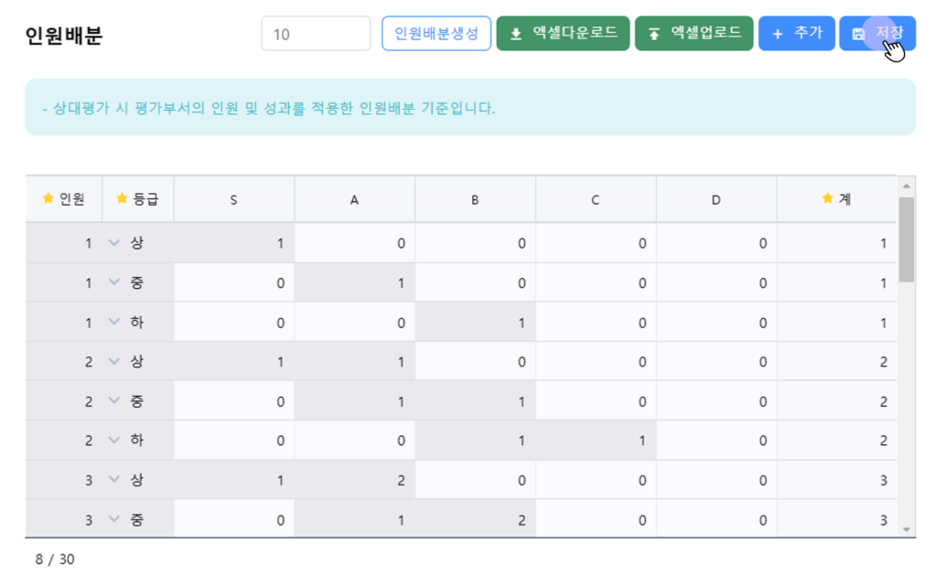937x585 pixels.
Task: Click the star icon beside 계 header
Action: pos(828,198)
